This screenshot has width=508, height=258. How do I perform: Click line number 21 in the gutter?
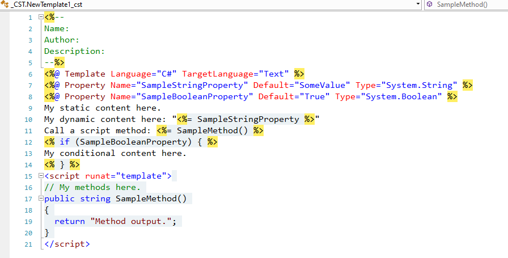coord(28,244)
